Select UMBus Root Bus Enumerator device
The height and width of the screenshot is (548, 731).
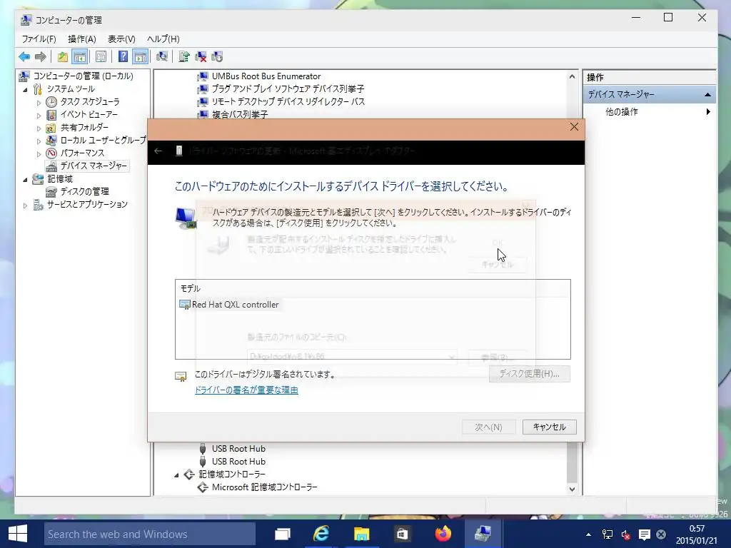point(266,76)
